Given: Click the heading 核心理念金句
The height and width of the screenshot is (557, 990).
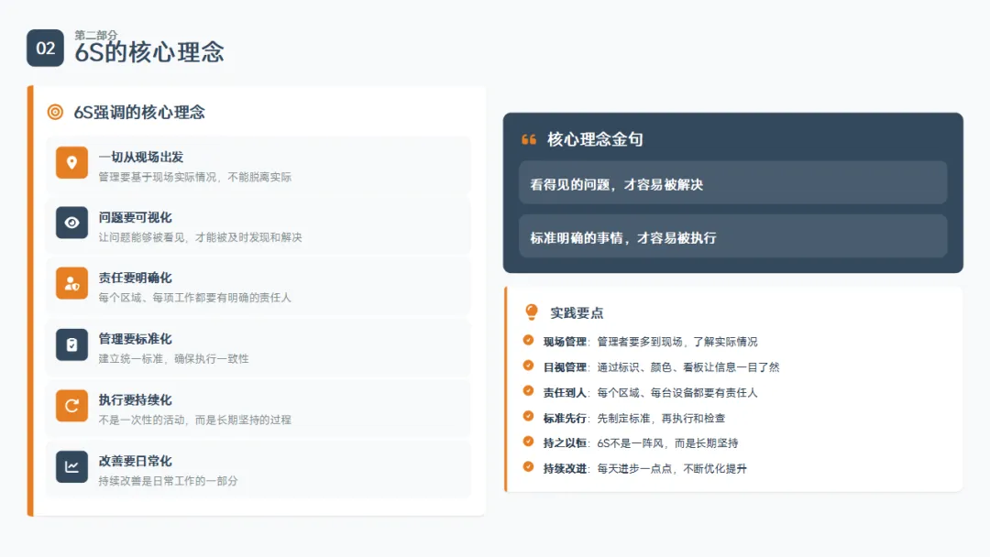Looking at the screenshot, I should point(595,139).
